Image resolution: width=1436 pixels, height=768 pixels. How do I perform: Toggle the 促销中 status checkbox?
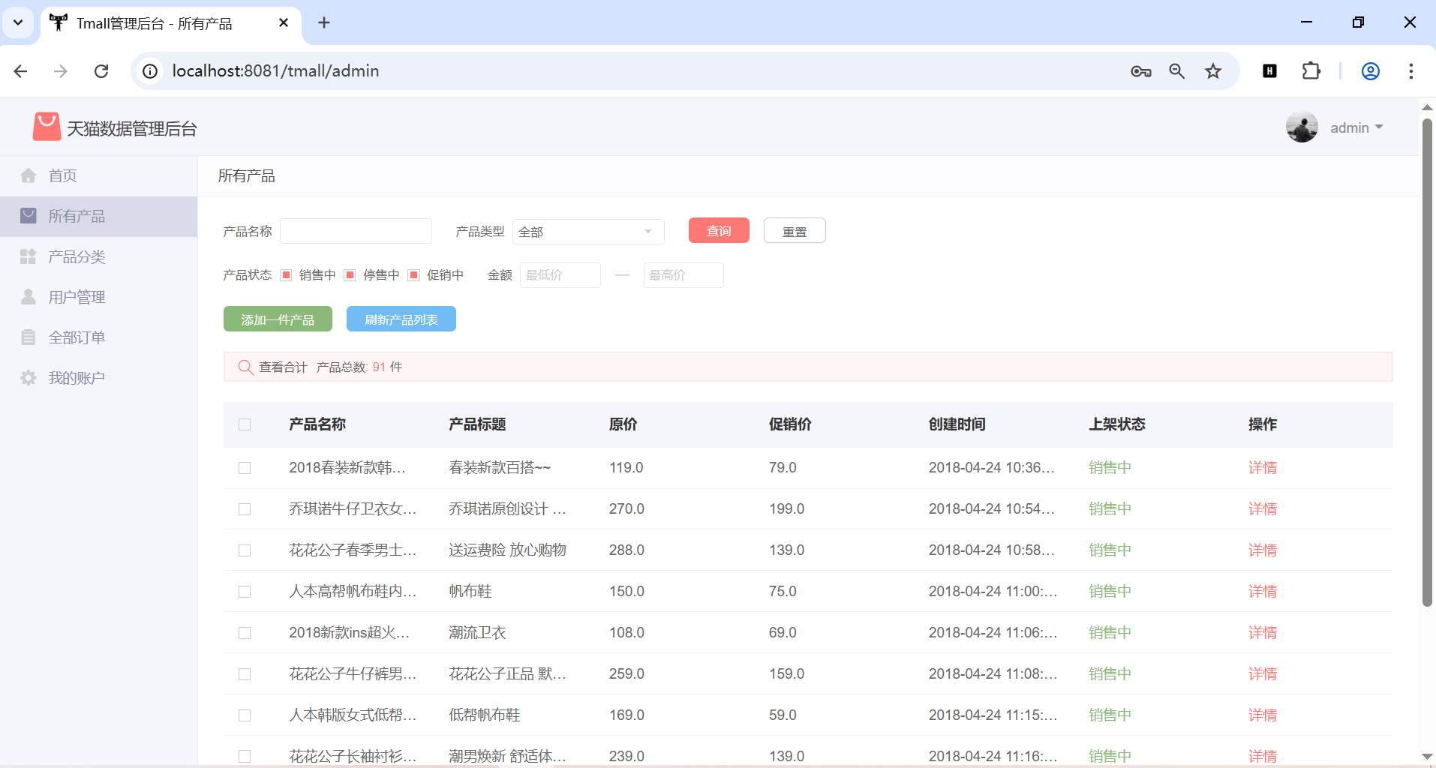pyautogui.click(x=413, y=275)
